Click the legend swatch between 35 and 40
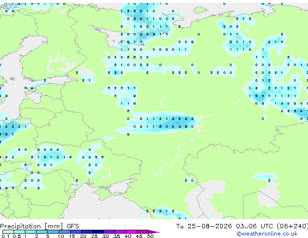 (120, 232)
